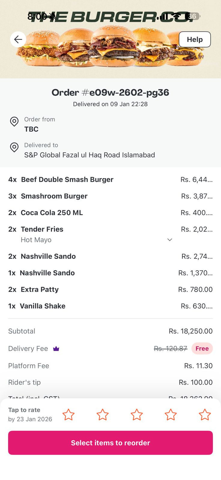Image resolution: width=221 pixels, height=480 pixels.
Task: Tap the purple crown icon beside Delivery Fee
Action: [56, 349]
